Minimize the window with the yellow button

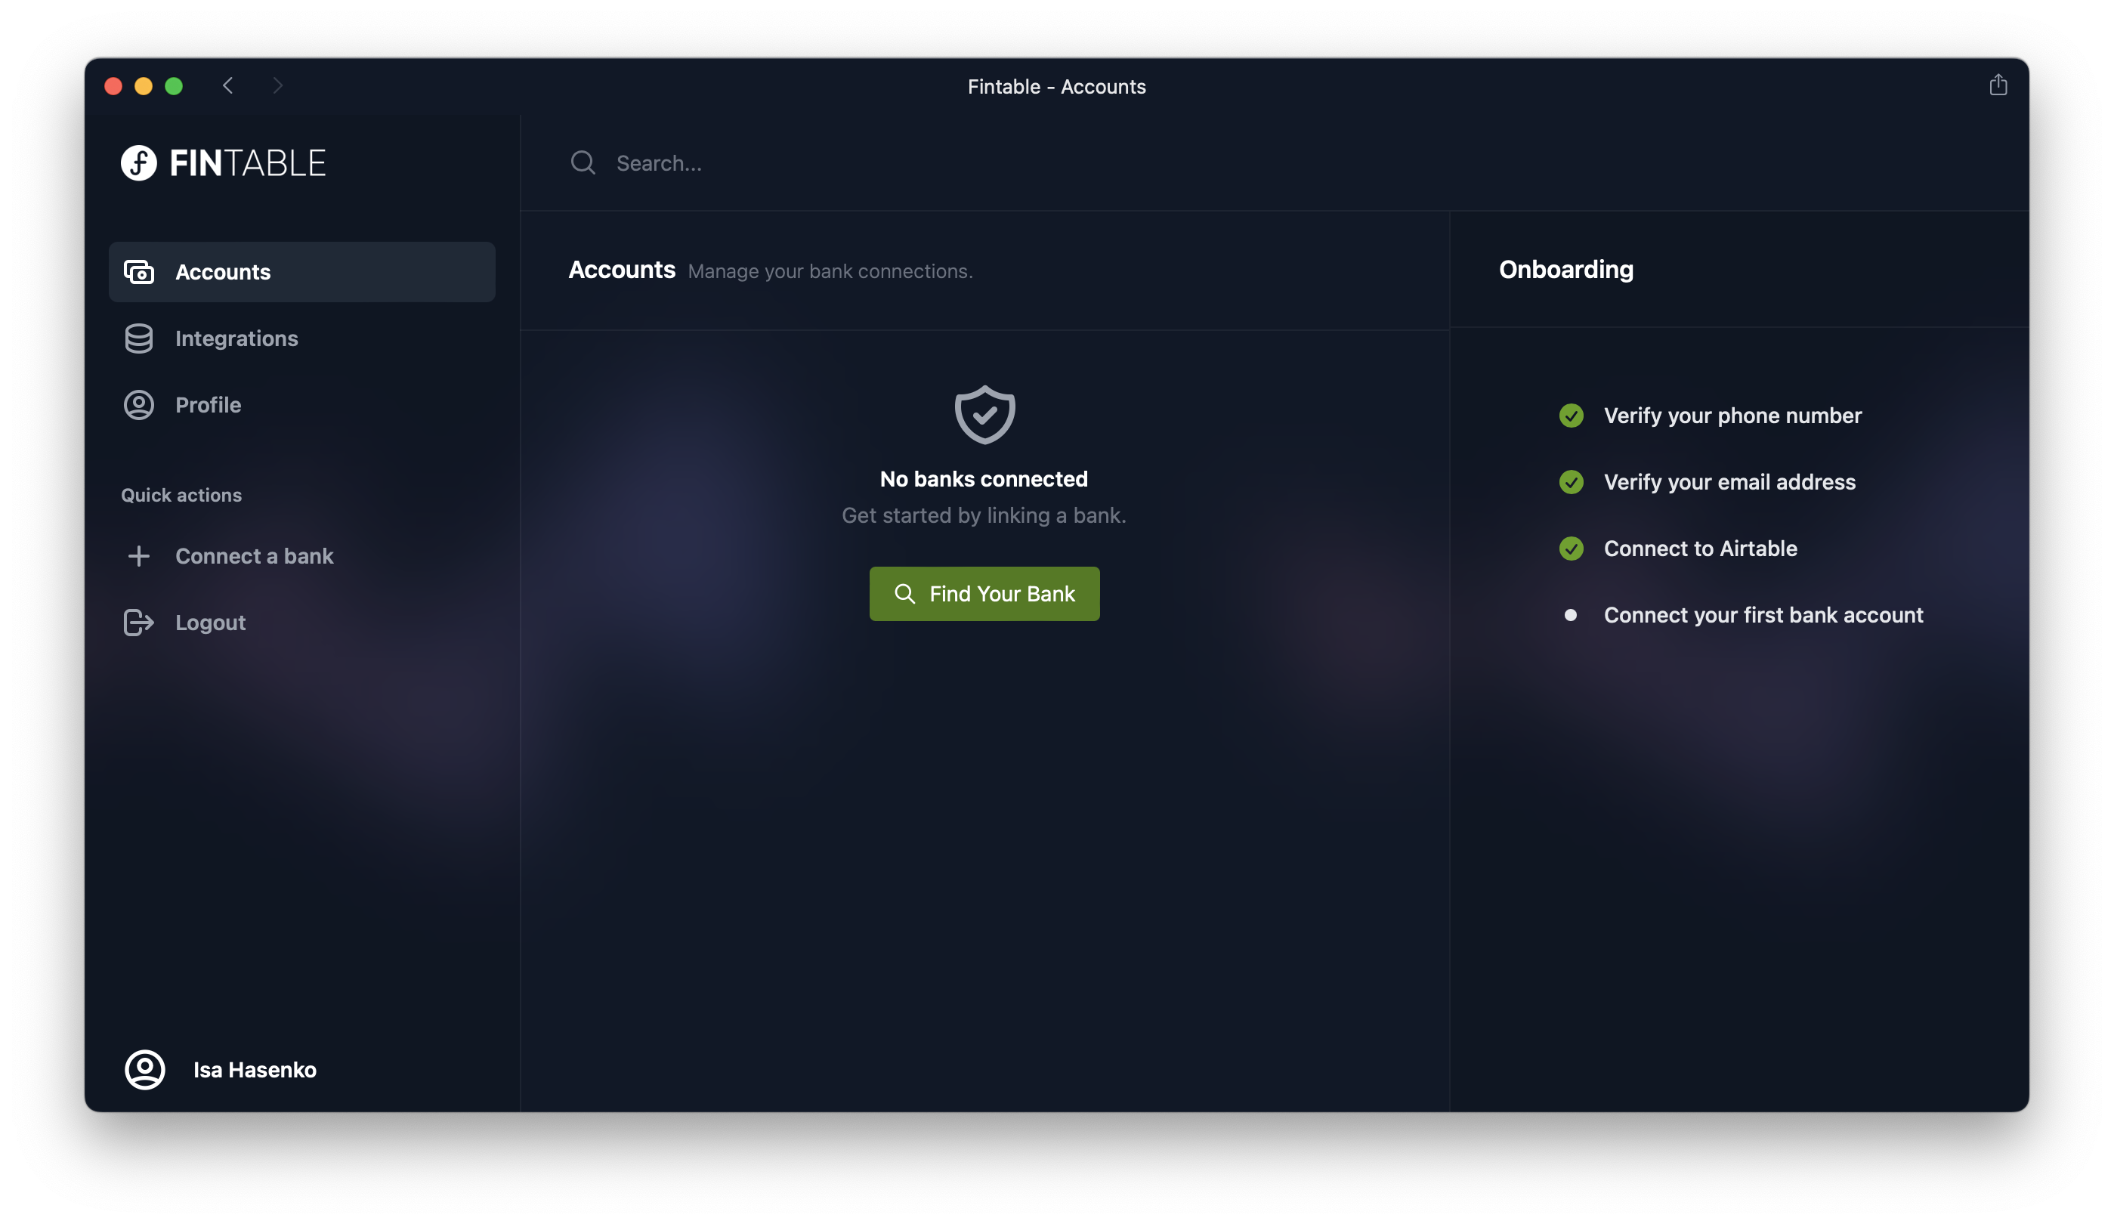pyautogui.click(x=144, y=85)
